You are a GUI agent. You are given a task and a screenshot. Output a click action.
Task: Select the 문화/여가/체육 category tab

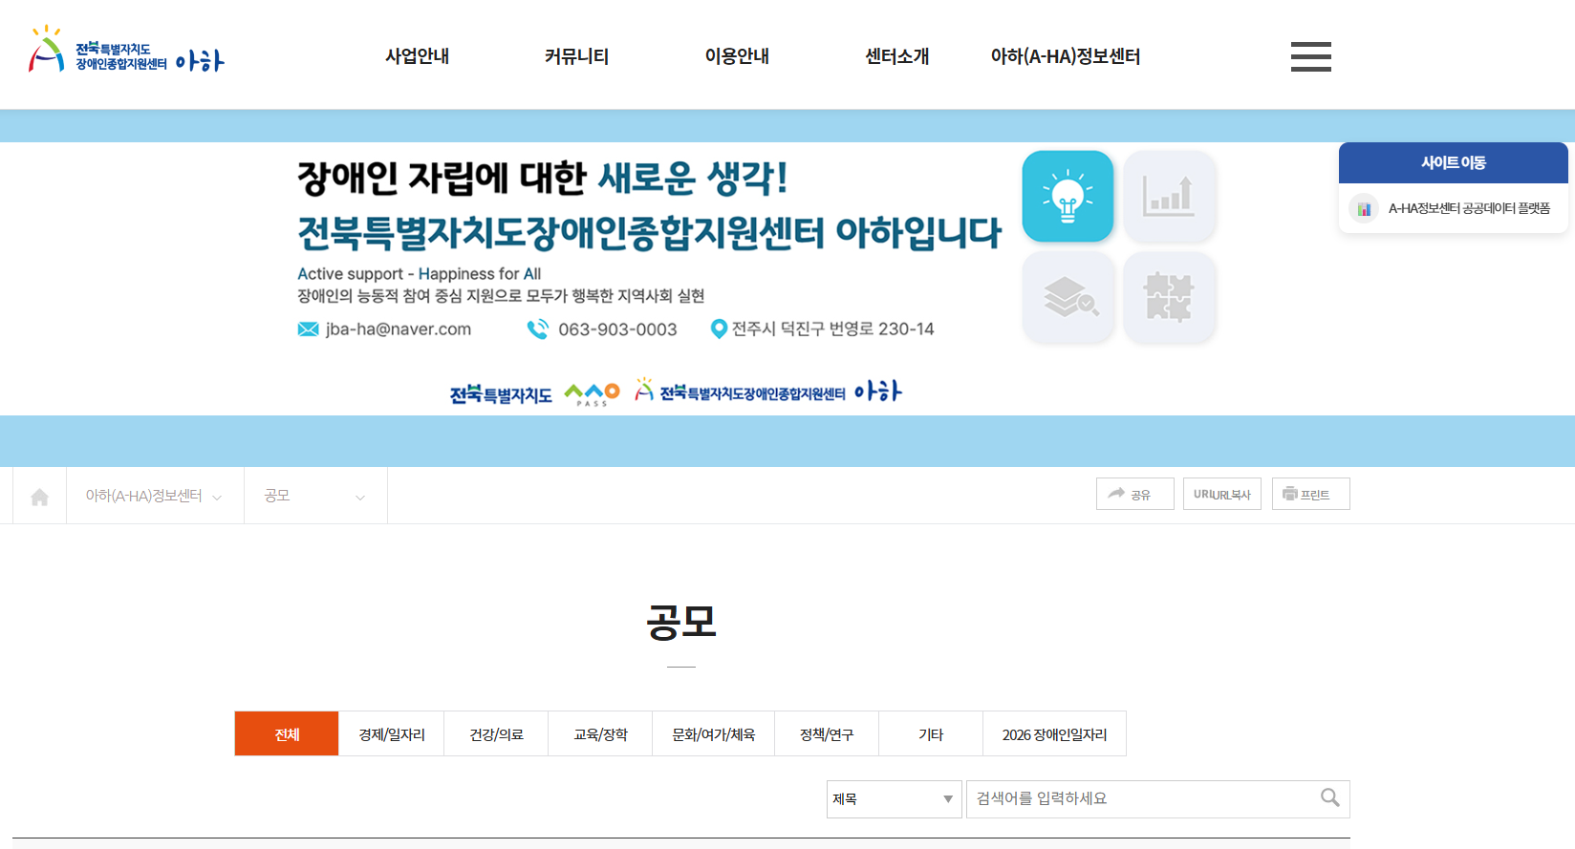coord(714,733)
